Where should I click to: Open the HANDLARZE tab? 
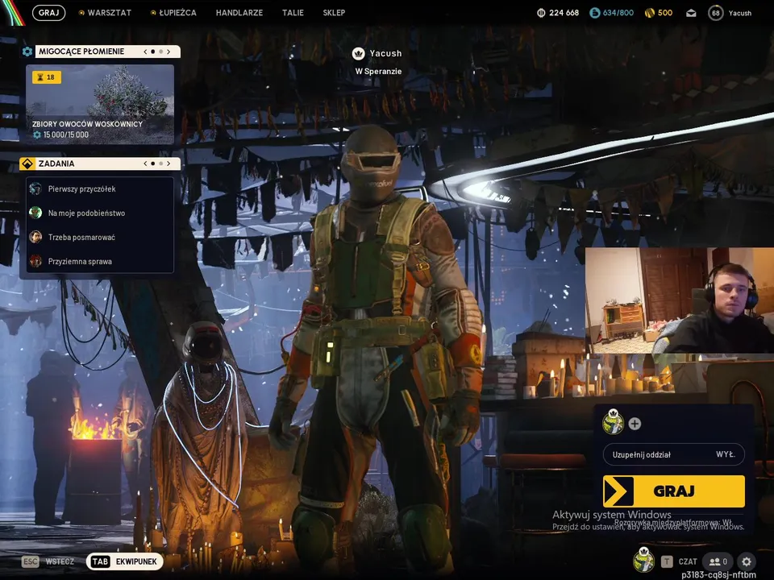click(x=239, y=13)
